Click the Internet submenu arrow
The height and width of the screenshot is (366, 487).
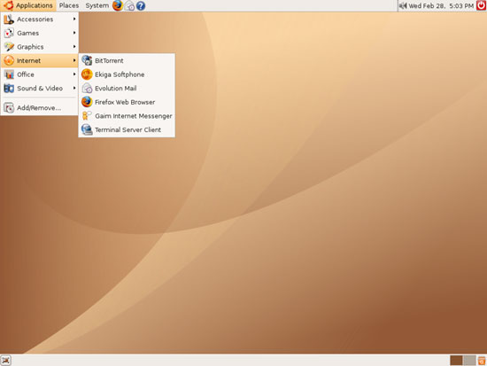tap(74, 60)
